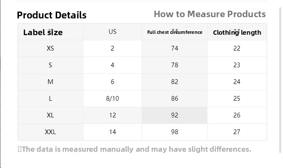This screenshot has width=283, height=168.
Task: Open the How to Measure Products link
Action: 210,14
